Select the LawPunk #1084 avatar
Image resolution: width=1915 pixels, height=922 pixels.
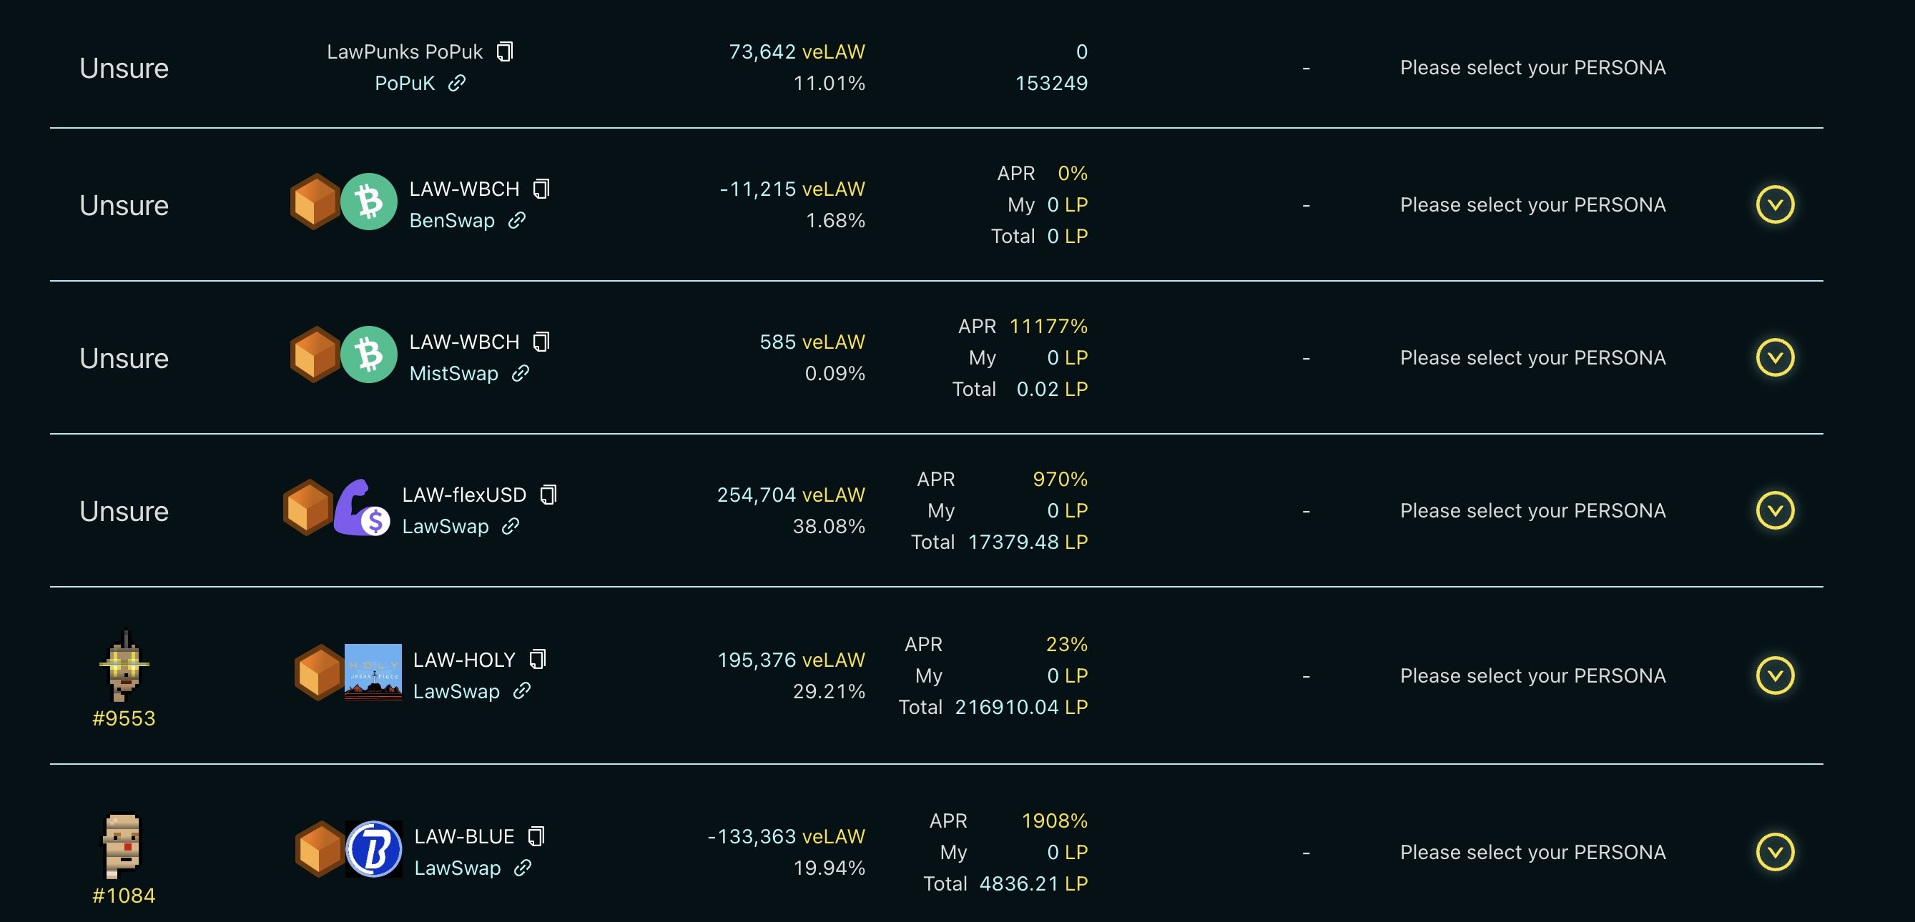(121, 846)
